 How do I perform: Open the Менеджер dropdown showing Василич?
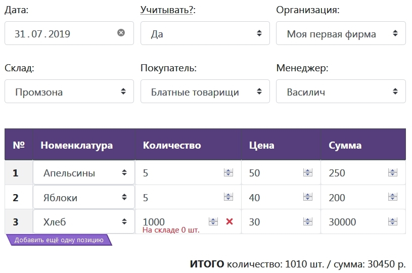pos(341,92)
